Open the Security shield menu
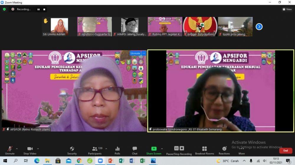This screenshot has width=295, height=165. (72, 150)
